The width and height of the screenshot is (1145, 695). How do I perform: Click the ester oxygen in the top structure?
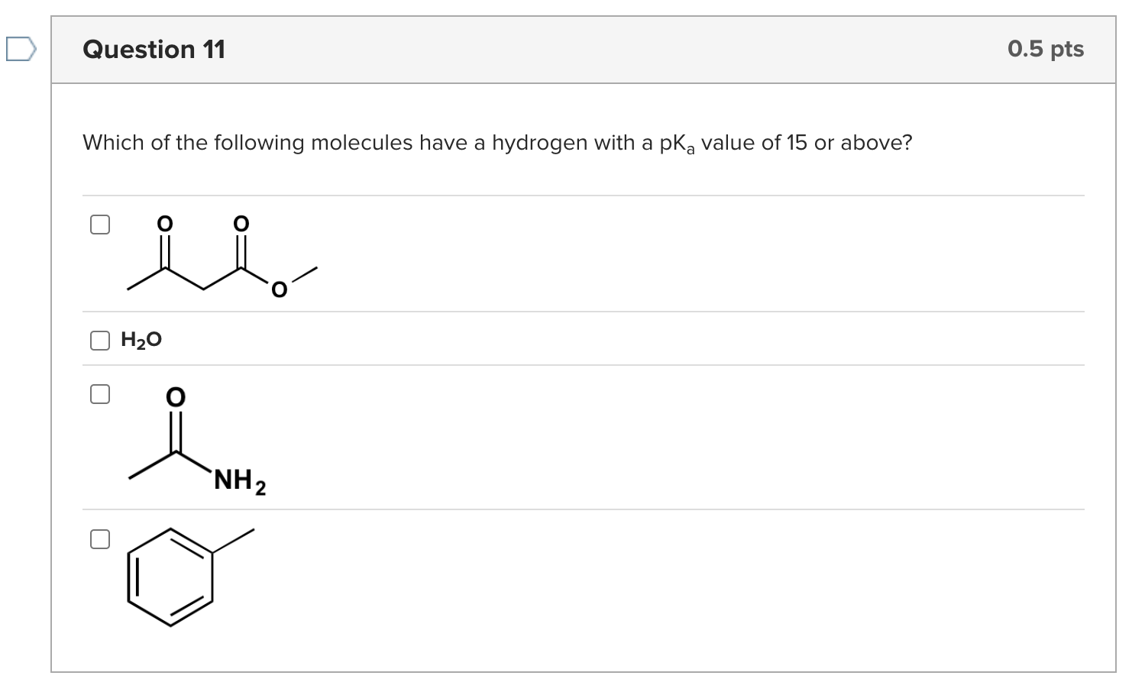(278, 289)
